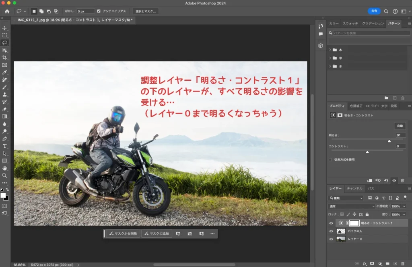Click the 明るさ brightness slider handle
Image resolution: width=412 pixels, height=267 pixels.
click(389, 141)
